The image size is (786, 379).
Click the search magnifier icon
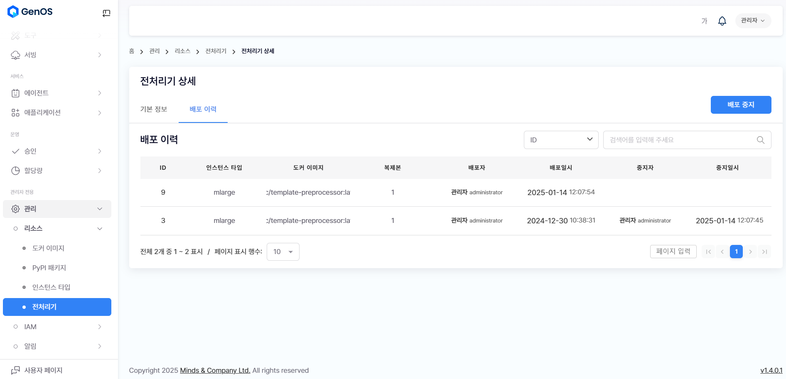coord(760,140)
